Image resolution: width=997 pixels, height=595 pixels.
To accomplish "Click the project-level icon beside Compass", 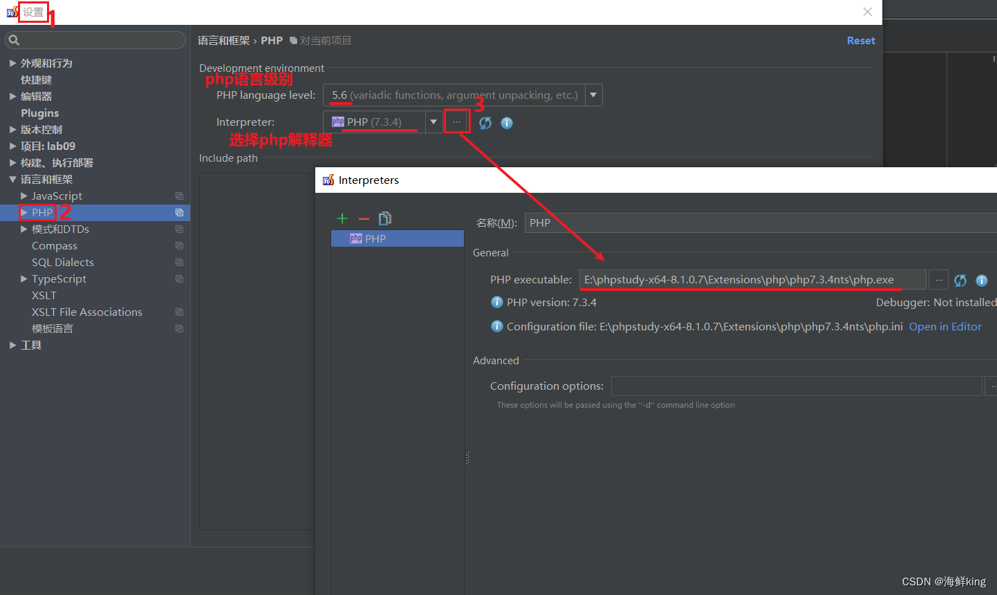I will (179, 245).
